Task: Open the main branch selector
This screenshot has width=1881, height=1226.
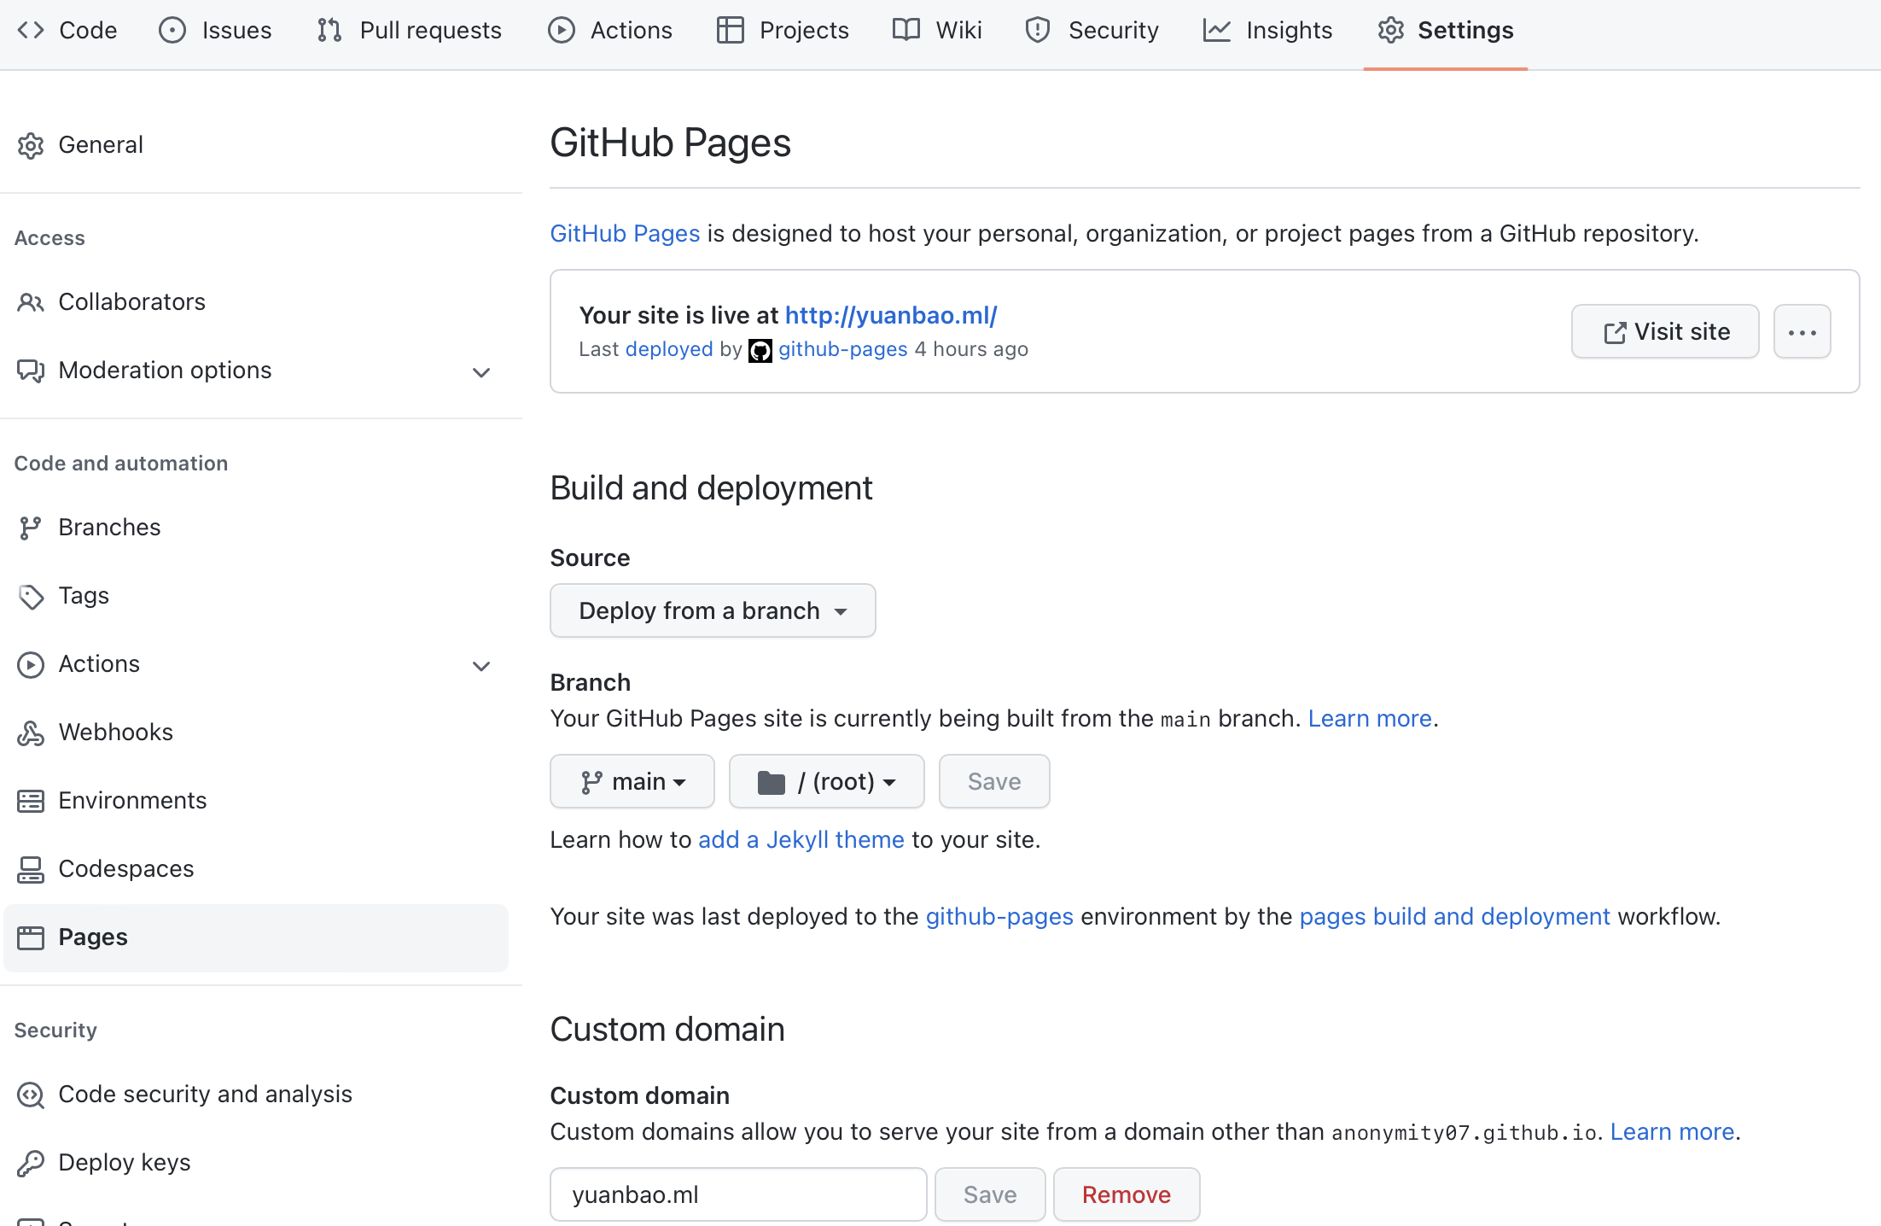Action: [632, 781]
